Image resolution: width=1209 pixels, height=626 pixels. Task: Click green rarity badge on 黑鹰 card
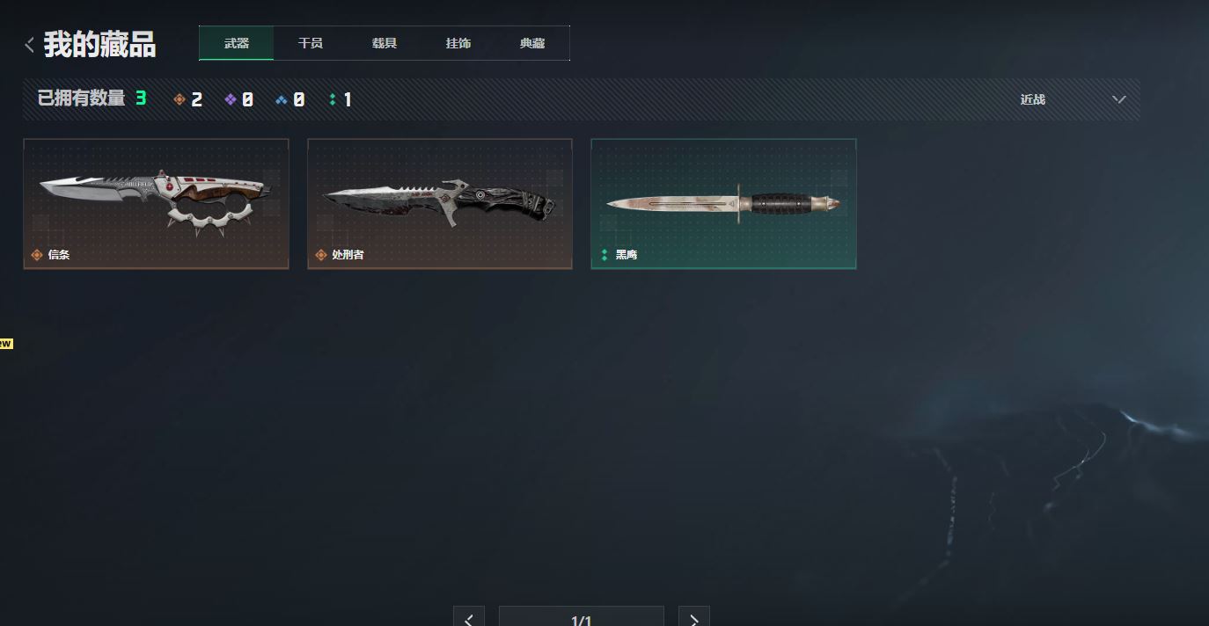tap(604, 255)
